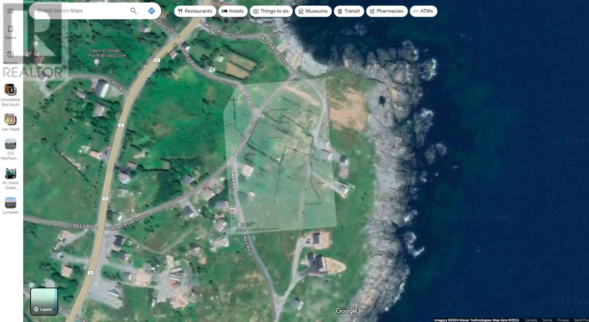Show Museums on the map
This screenshot has height=322, width=589.
[313, 11]
